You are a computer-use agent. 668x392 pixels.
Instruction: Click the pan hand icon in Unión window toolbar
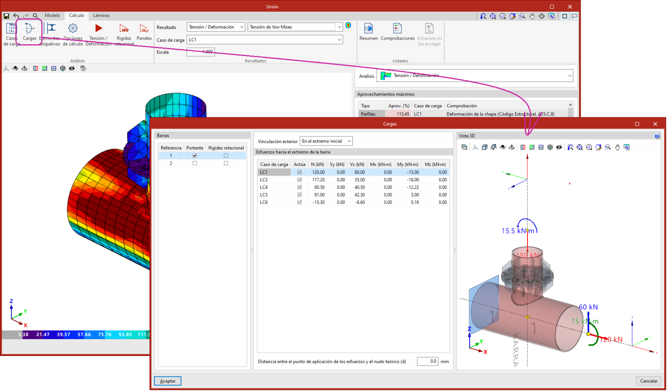(x=532, y=16)
